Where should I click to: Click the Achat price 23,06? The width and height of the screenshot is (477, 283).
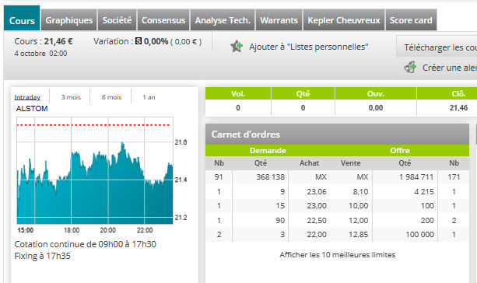coord(317,191)
